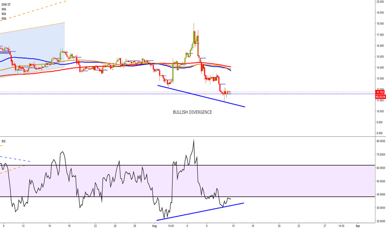Screen dimensions: 386x228
Task: Select the lower RSI band horizontal line near 40
Action: pyautogui.click(x=187, y=196)
